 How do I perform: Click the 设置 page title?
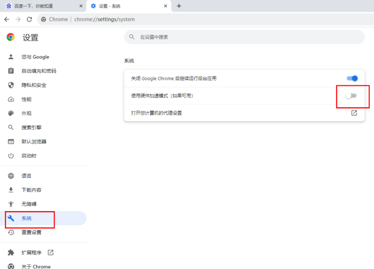click(30, 37)
